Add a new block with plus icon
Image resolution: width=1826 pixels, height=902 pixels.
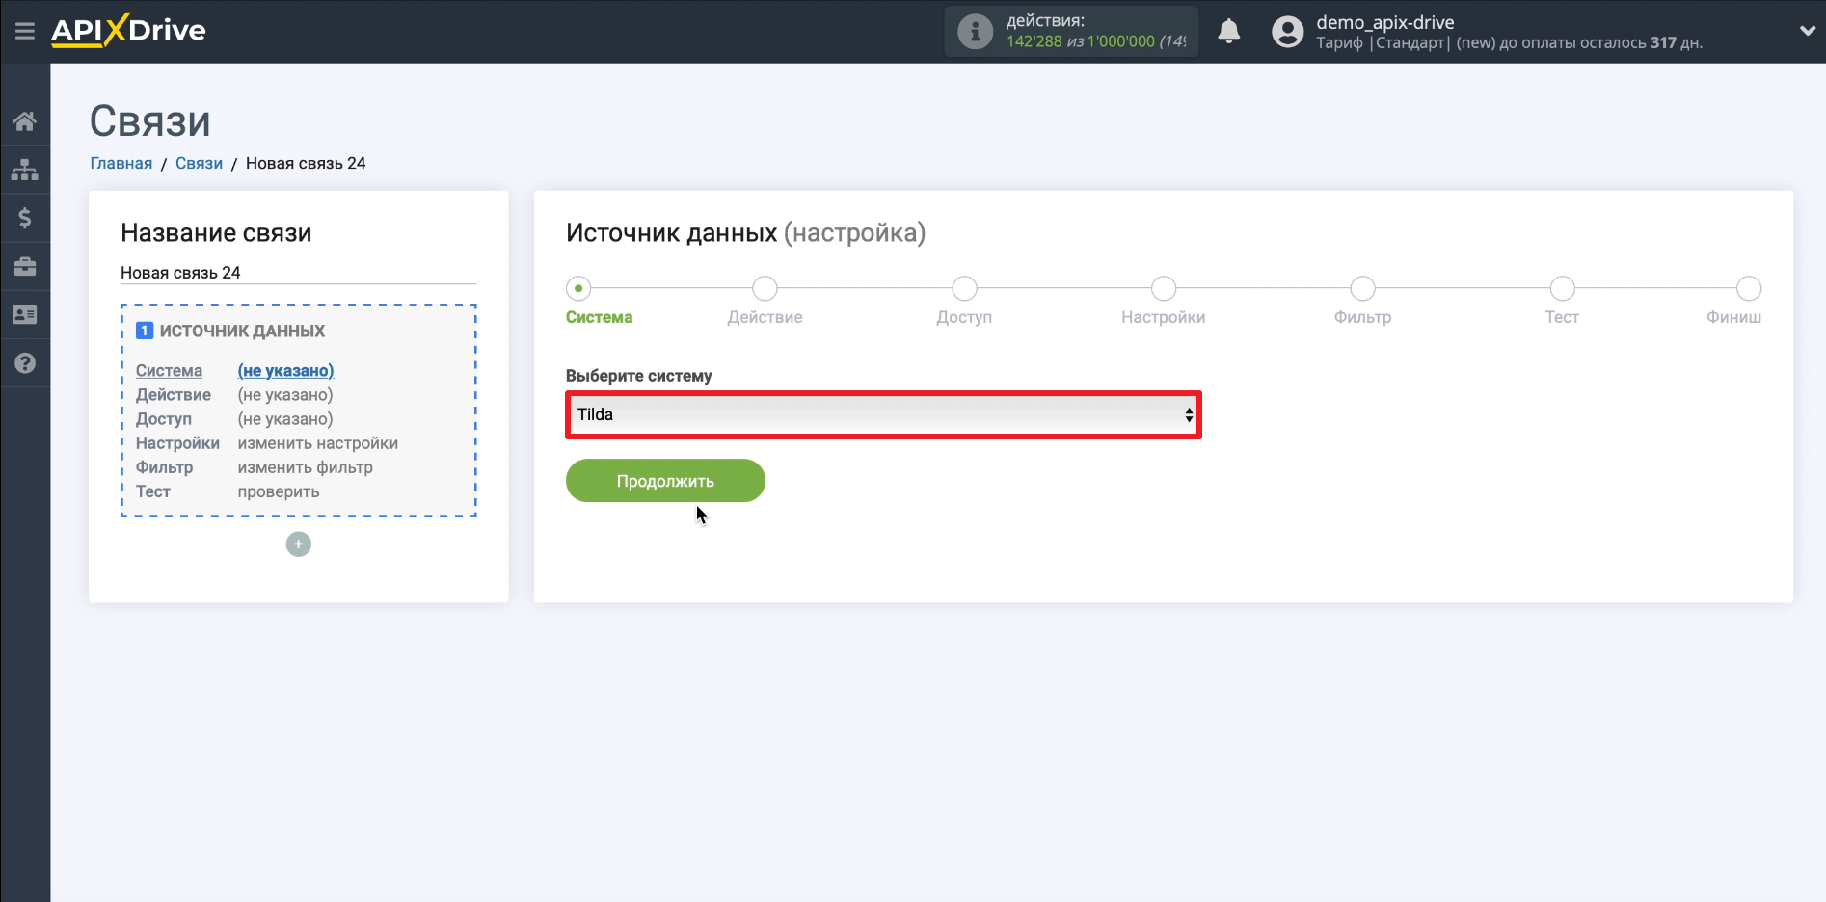[299, 544]
